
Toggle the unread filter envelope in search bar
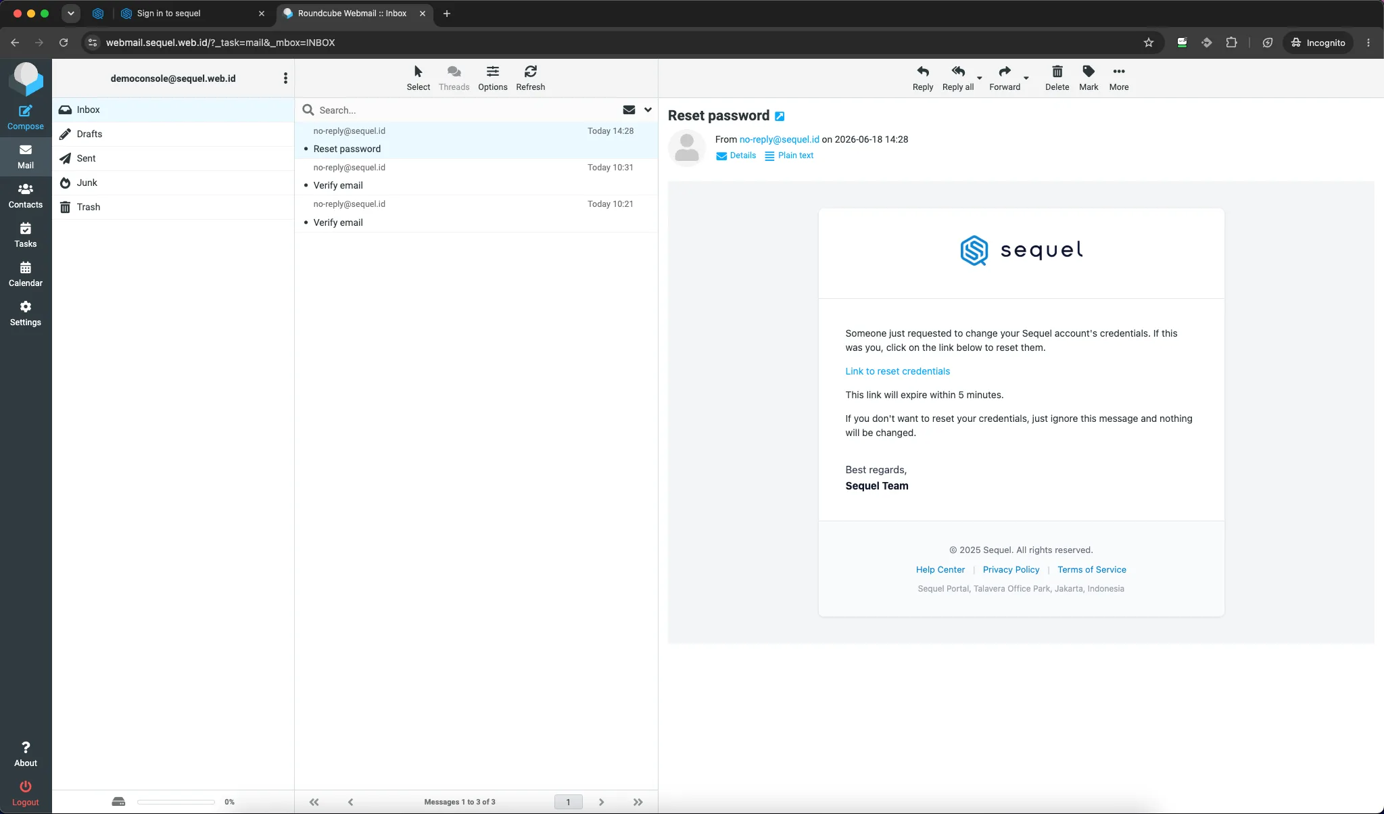tap(629, 110)
